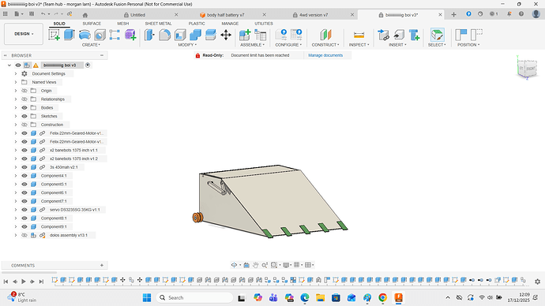Switch to the SHEET METAL tab
Viewport: 545px width, 306px height.
(158, 24)
